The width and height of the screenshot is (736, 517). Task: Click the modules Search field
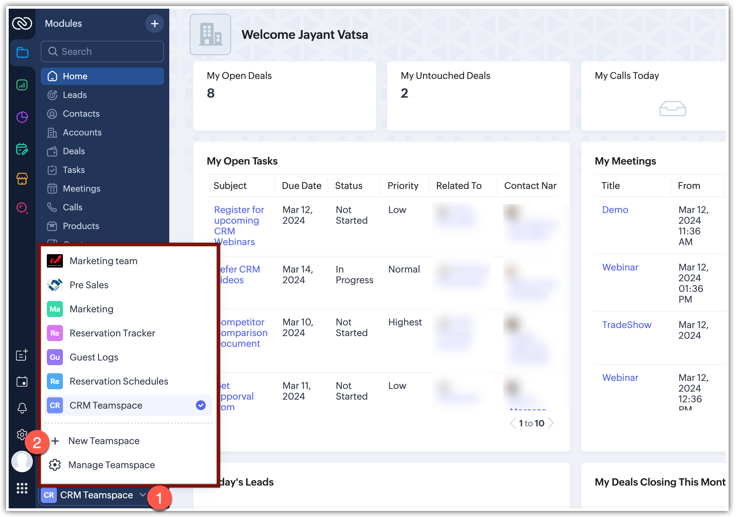click(x=102, y=51)
